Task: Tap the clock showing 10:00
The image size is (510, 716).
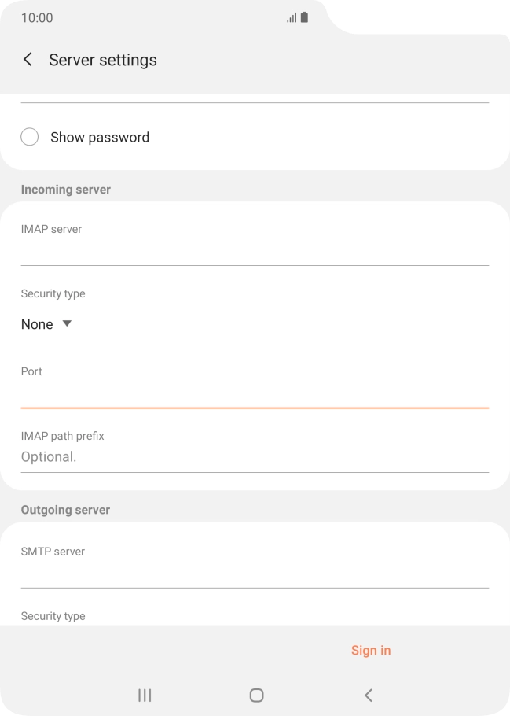Action: click(x=37, y=17)
